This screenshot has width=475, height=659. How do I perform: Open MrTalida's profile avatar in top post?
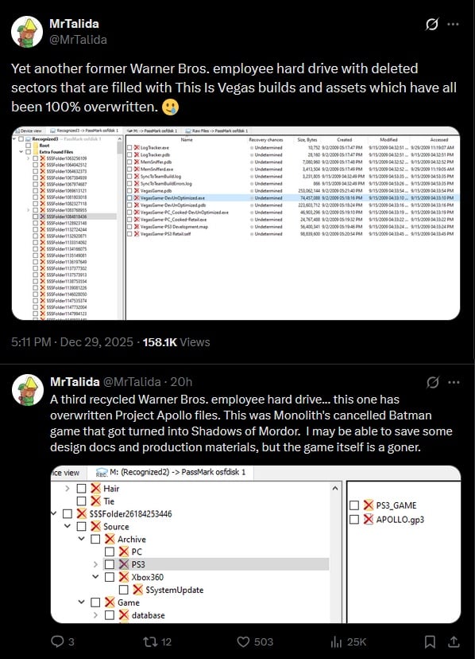coord(27,32)
